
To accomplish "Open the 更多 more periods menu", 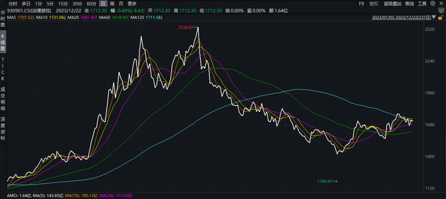I will click(x=132, y=4).
